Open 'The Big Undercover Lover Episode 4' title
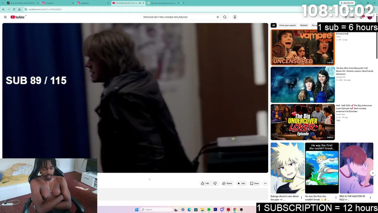This screenshot has width=378, height=213. (x=354, y=108)
